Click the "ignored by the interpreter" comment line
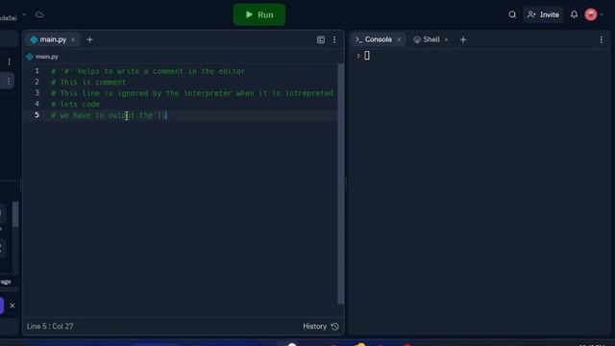Image resolution: width=615 pixels, height=346 pixels. pyautogui.click(x=192, y=93)
